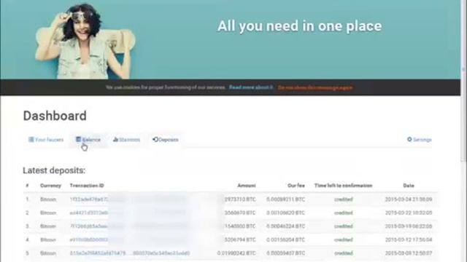Click the Latest deposits heading
467x262 pixels.
[54, 170]
